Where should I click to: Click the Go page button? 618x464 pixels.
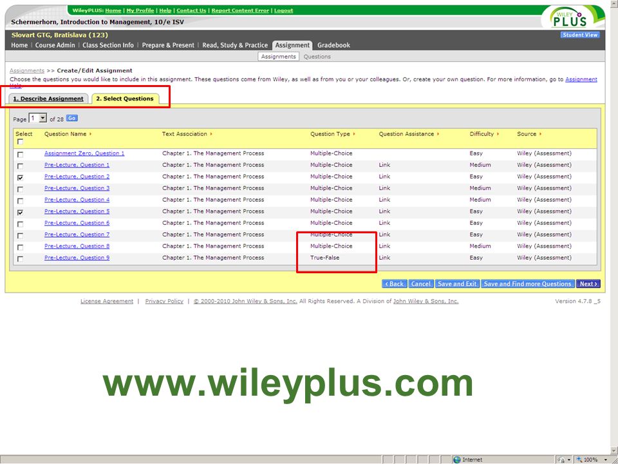(71, 118)
